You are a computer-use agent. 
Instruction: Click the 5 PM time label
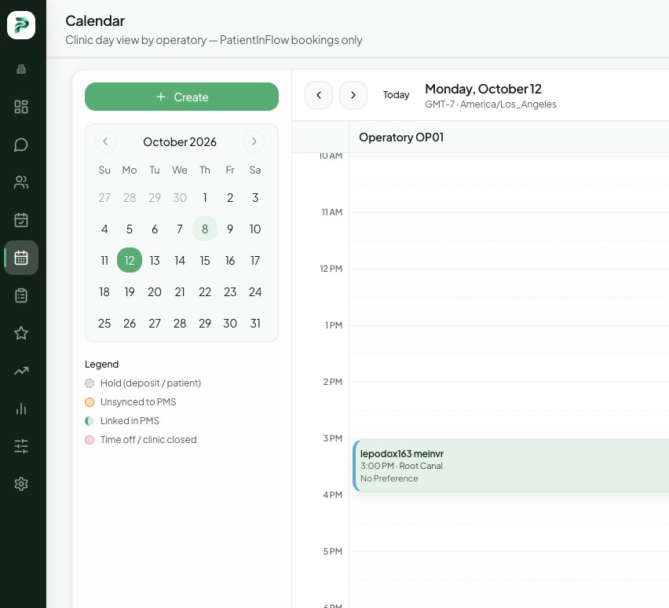[333, 551]
